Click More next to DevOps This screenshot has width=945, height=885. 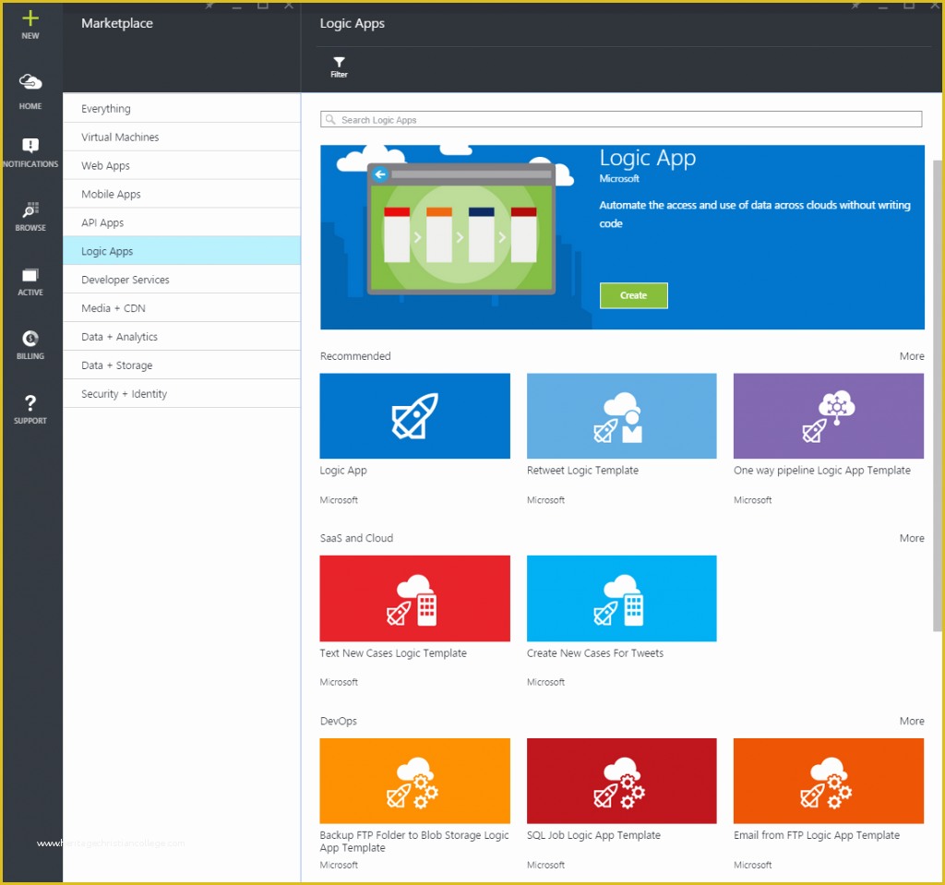point(911,721)
